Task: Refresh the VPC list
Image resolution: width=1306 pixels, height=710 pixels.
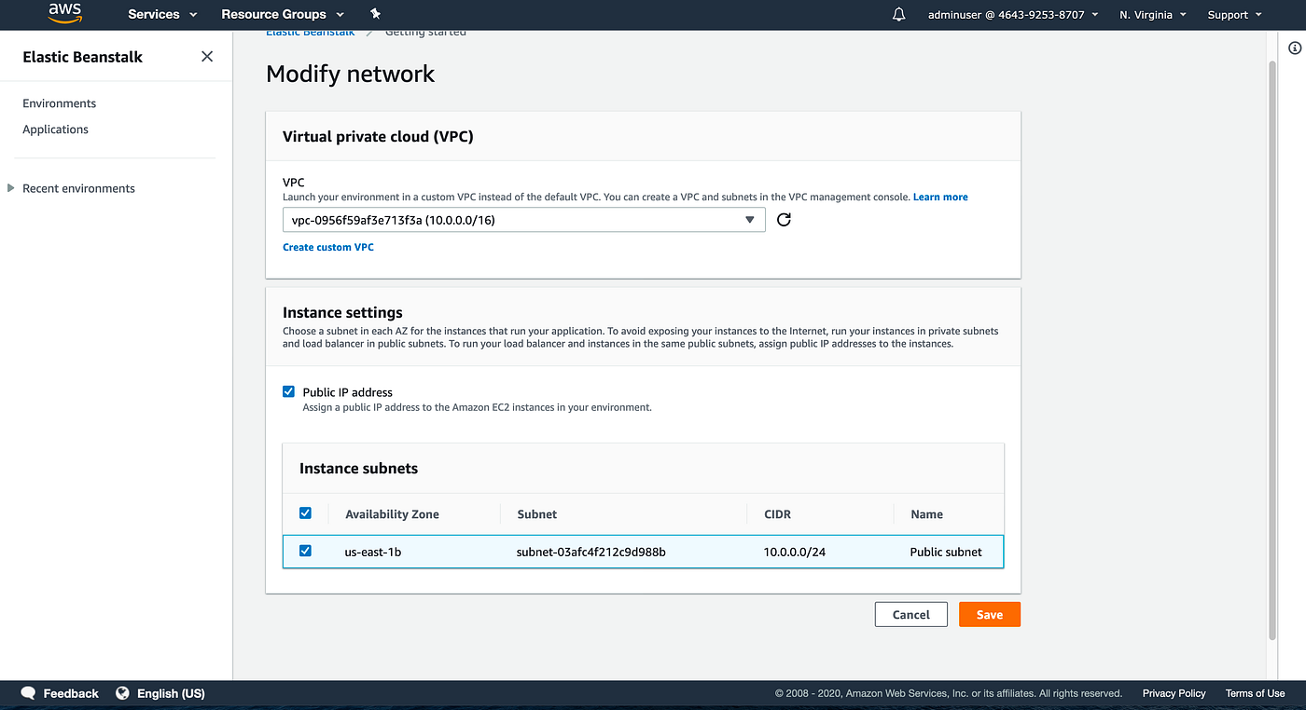Action: click(784, 220)
